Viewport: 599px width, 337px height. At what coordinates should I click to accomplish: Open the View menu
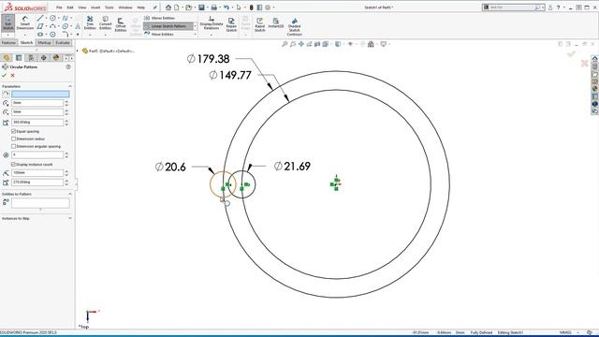coord(82,7)
